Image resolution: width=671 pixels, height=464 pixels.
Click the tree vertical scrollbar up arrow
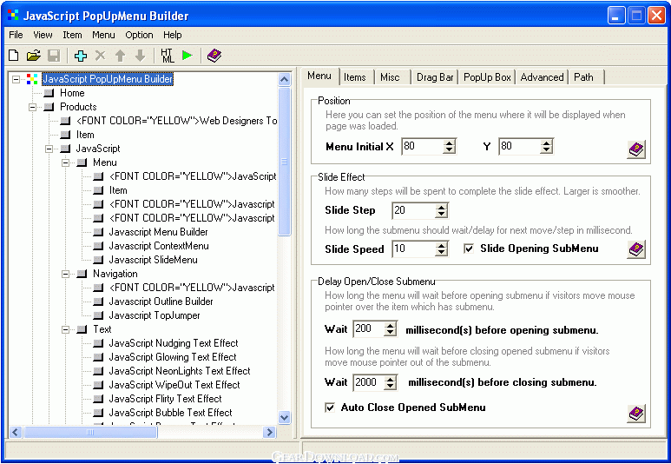click(285, 79)
